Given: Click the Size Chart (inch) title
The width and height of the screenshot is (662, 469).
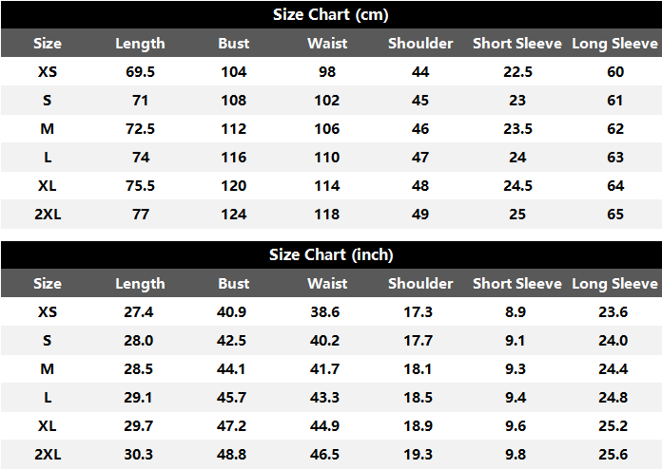Looking at the screenshot, I should coord(331,255).
